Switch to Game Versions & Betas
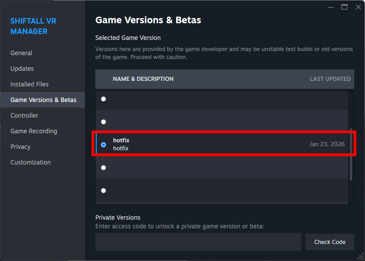 point(43,100)
